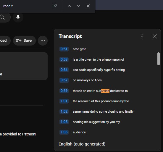Jump to 0:53 timestamp
The height and width of the screenshot is (152, 163).
(64, 59)
